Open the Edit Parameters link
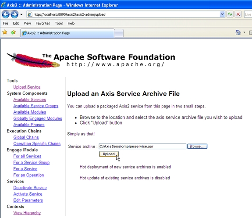The width and height of the screenshot is (252, 218). (x=28, y=200)
